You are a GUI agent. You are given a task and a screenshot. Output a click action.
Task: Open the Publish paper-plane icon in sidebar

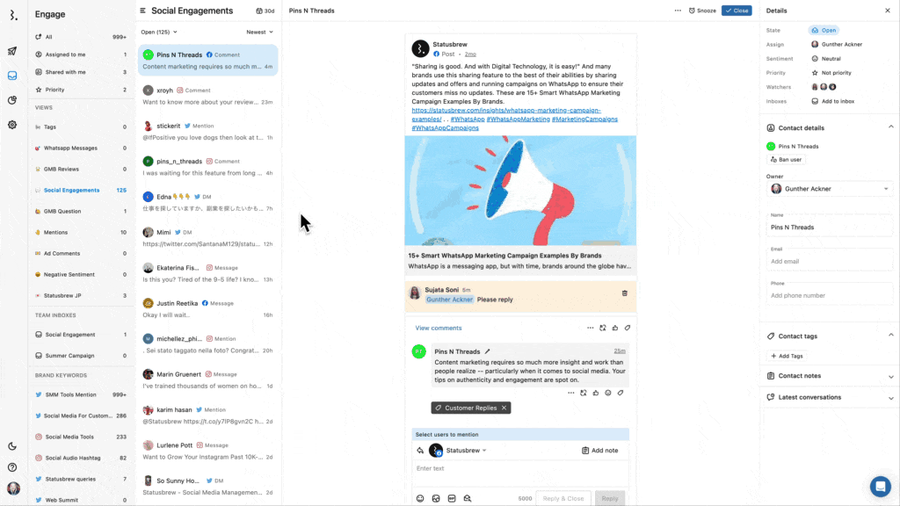click(x=12, y=51)
